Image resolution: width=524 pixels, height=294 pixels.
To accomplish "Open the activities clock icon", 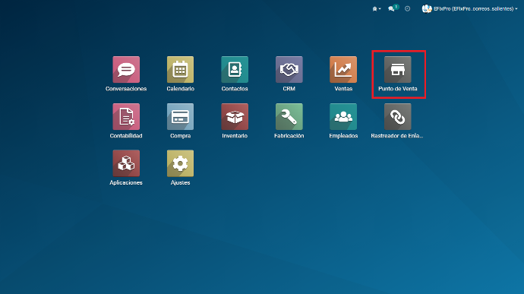I will [407, 8].
